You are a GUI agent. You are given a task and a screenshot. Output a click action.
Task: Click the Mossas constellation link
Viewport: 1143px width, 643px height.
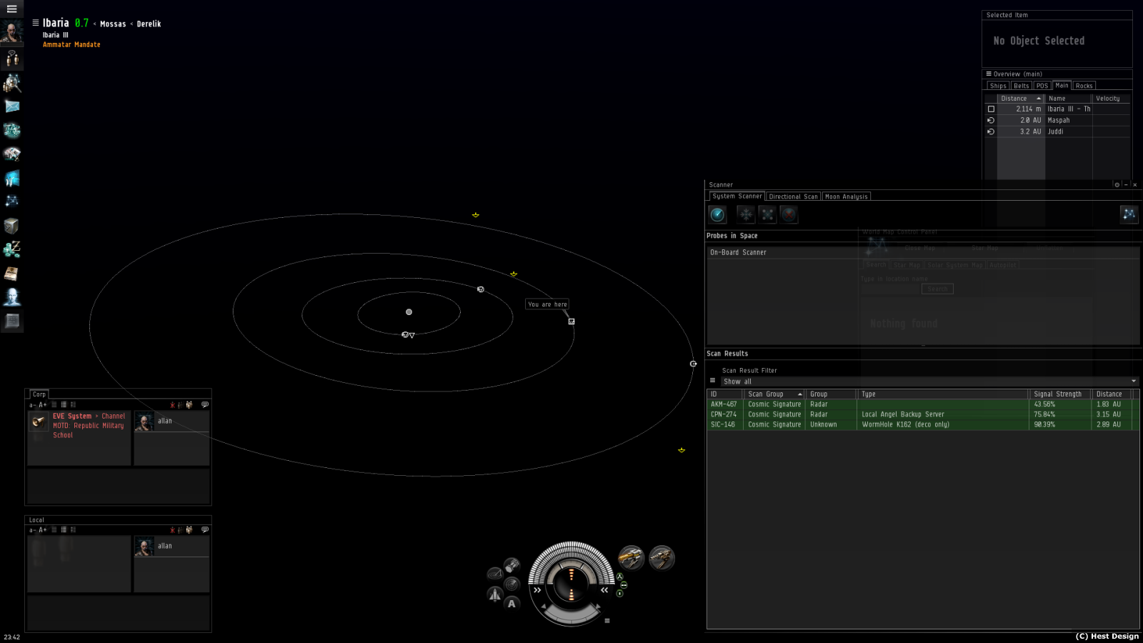tap(113, 24)
